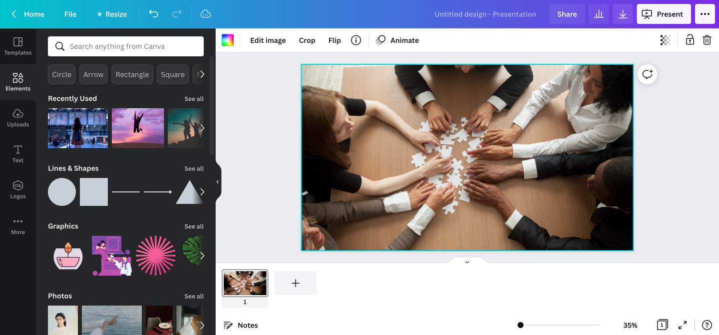Select the Circle suggestion chip
Image resolution: width=719 pixels, height=335 pixels.
pos(62,74)
